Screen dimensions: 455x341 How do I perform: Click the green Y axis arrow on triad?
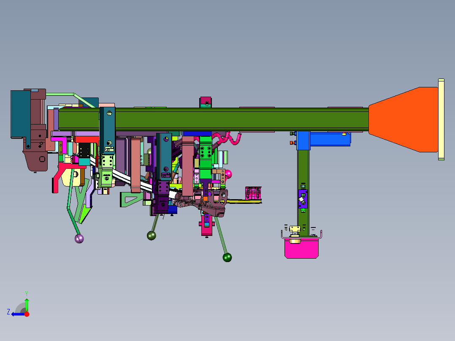(x=27, y=304)
